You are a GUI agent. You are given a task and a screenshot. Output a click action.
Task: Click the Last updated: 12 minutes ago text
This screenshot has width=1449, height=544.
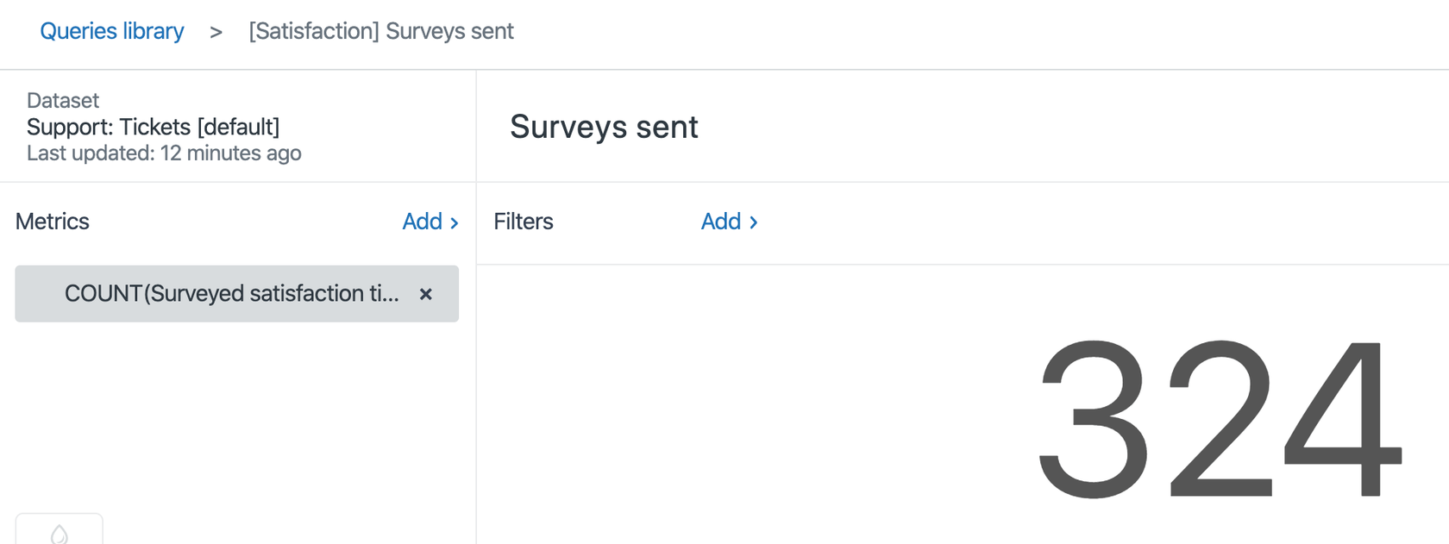[x=164, y=153]
